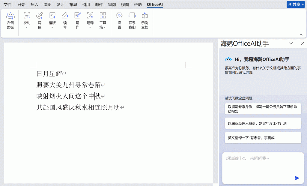The width and height of the screenshot is (307, 186).
Task: Send message with the blue arrow icon
Action: click(x=297, y=178)
